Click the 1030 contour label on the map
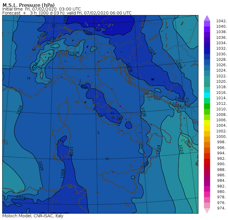This screenshot has height=220, width=228. (x=65, y=19)
